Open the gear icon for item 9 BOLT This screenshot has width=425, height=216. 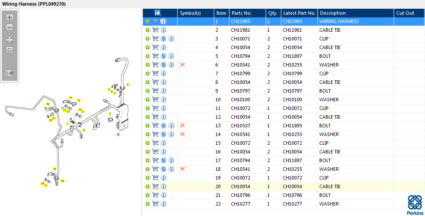point(148,91)
